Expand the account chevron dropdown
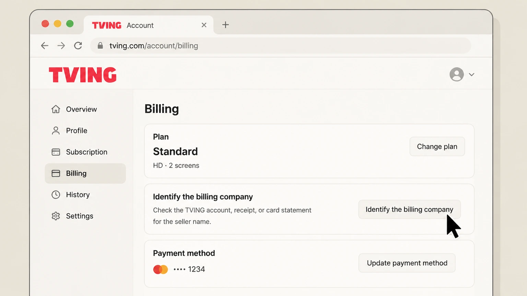 (471, 75)
